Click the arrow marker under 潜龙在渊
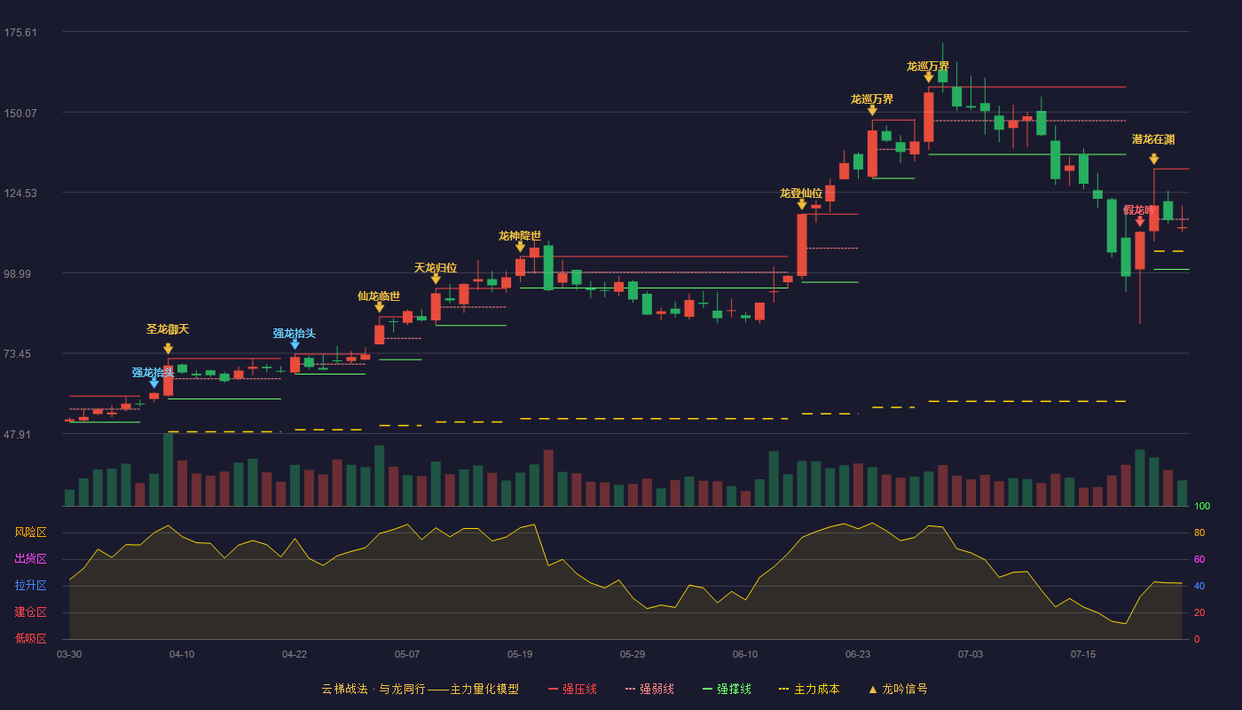The width and height of the screenshot is (1242, 710). [1153, 159]
